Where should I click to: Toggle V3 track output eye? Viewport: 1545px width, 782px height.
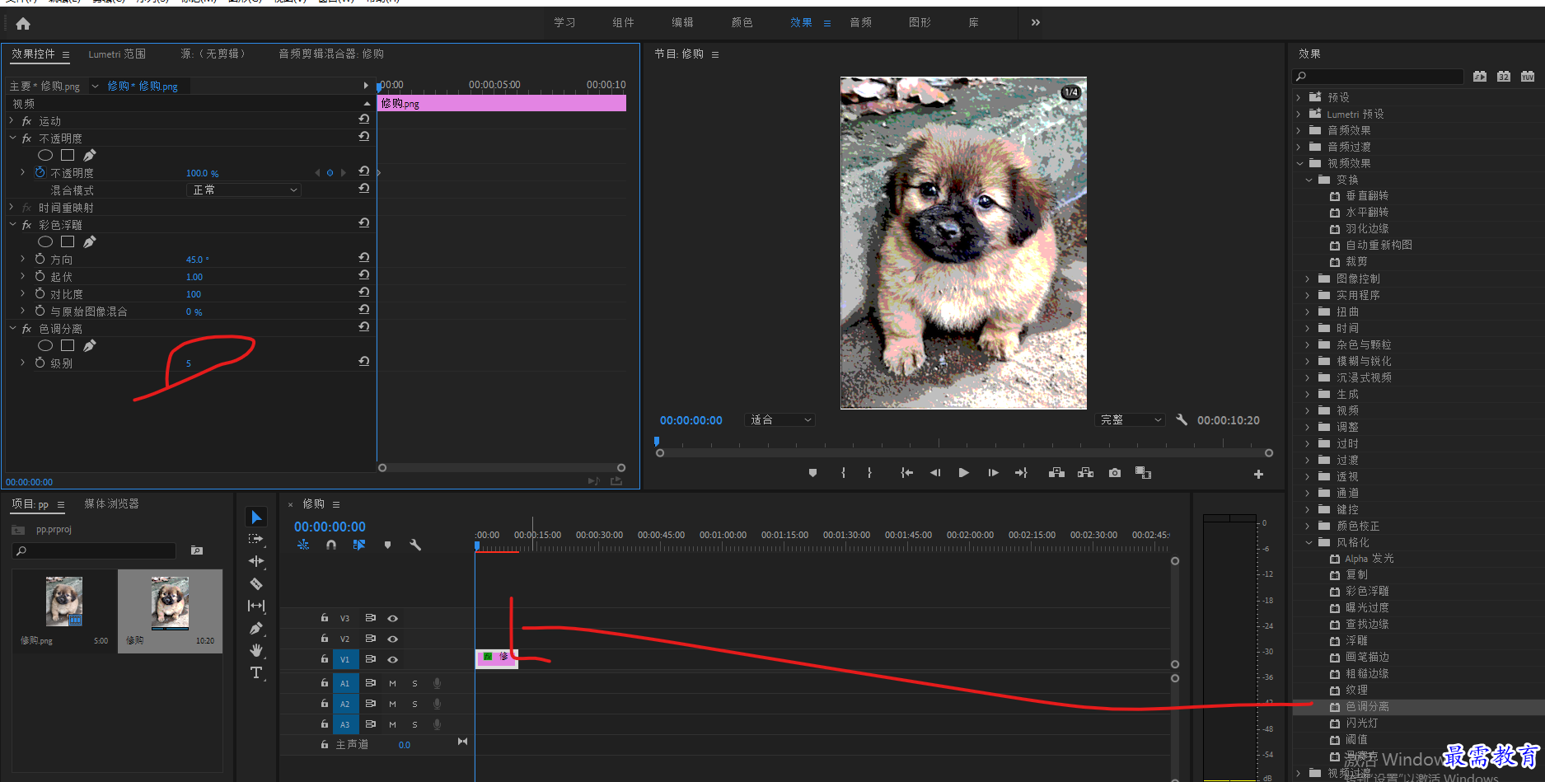[x=393, y=618]
